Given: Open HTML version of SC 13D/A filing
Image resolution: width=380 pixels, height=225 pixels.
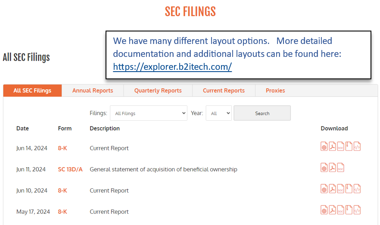Looking at the screenshot, I should tap(324, 168).
